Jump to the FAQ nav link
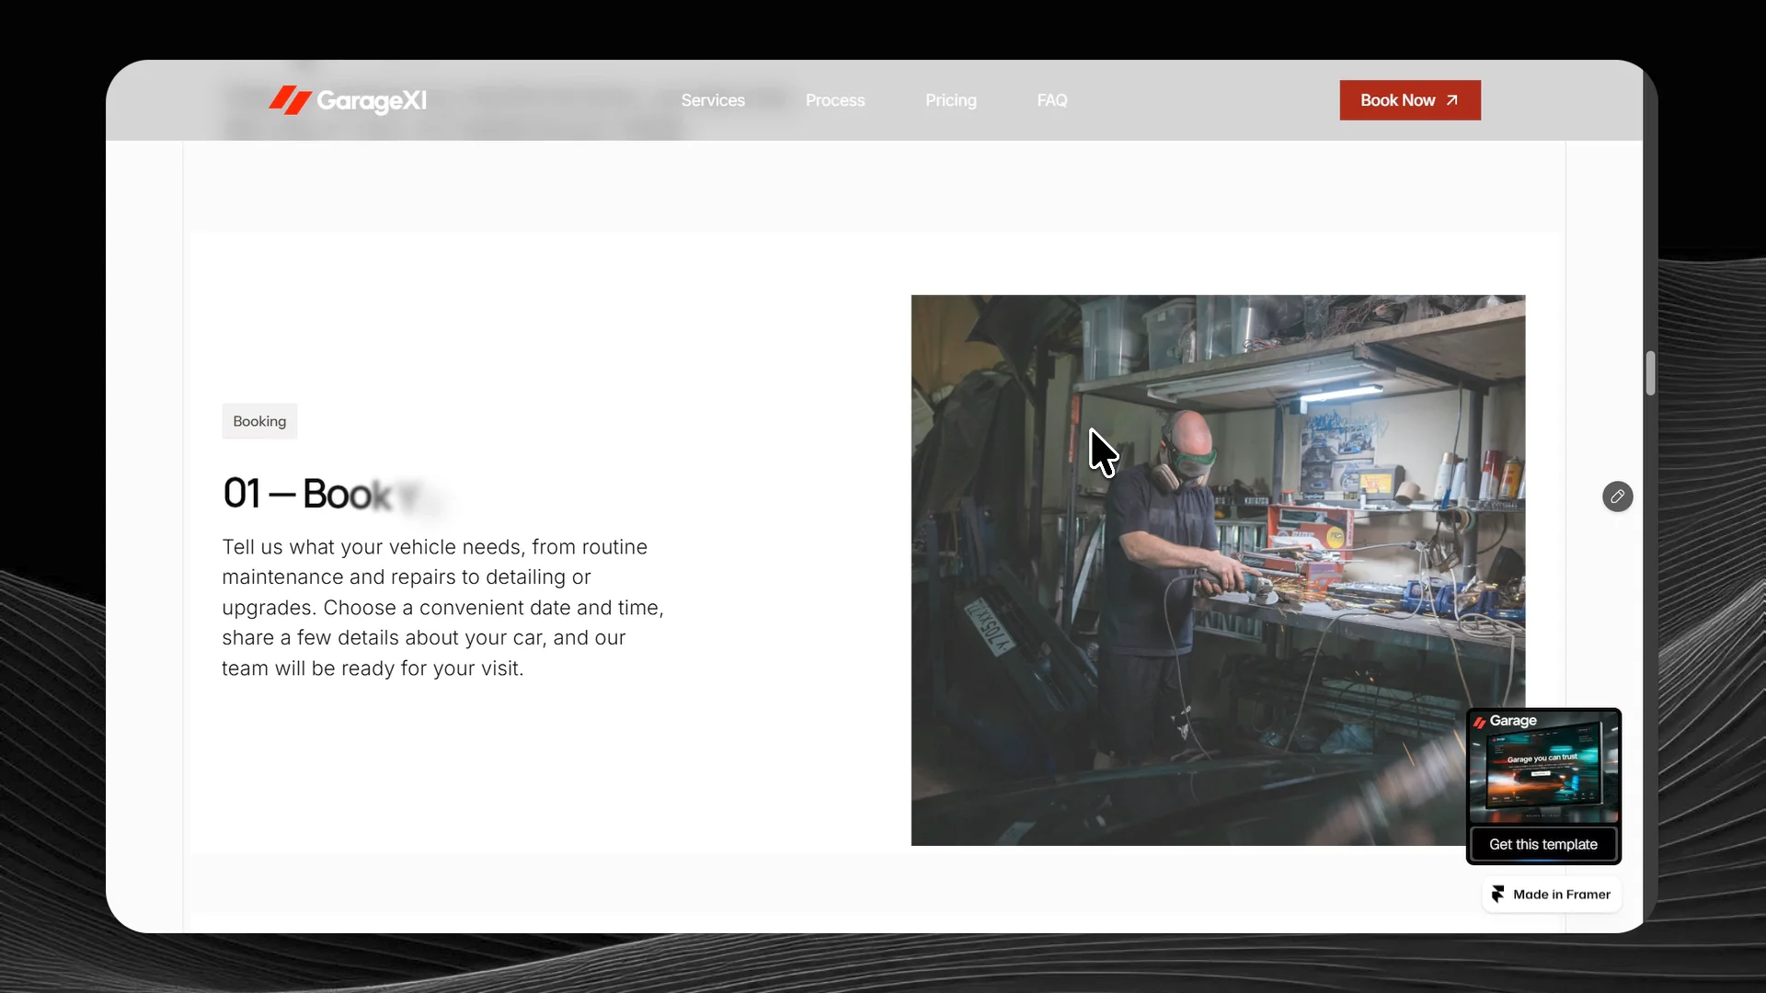The image size is (1766, 993). (x=1052, y=100)
